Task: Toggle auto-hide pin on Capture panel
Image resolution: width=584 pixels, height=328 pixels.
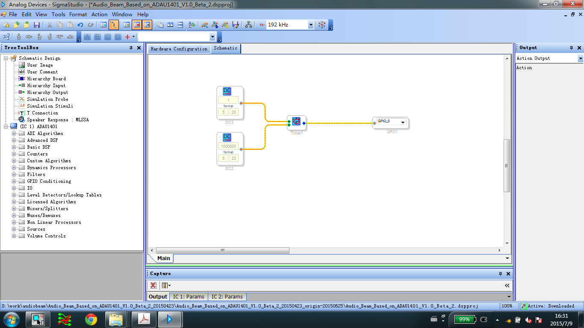Action: (x=501, y=274)
